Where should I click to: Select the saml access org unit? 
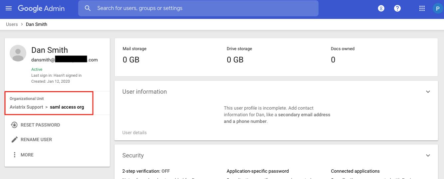click(67, 107)
